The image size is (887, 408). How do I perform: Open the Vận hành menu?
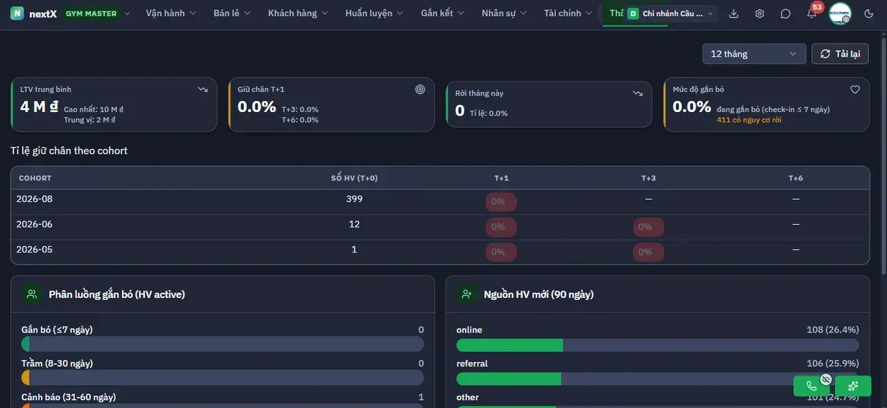[170, 13]
